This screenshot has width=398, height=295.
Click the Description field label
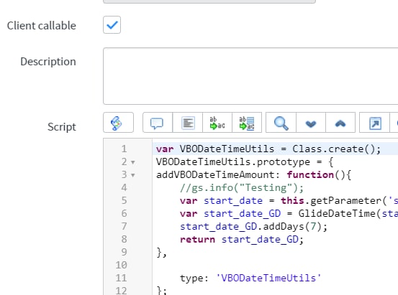point(48,62)
